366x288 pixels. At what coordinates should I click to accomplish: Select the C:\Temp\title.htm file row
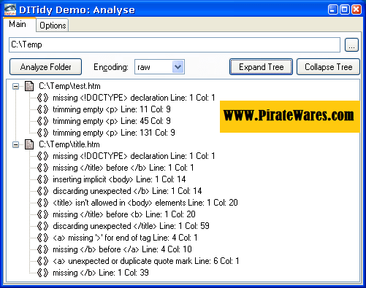(x=69, y=144)
